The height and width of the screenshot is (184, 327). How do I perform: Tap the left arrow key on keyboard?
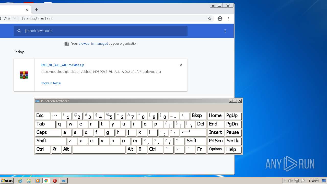[x=169, y=150]
